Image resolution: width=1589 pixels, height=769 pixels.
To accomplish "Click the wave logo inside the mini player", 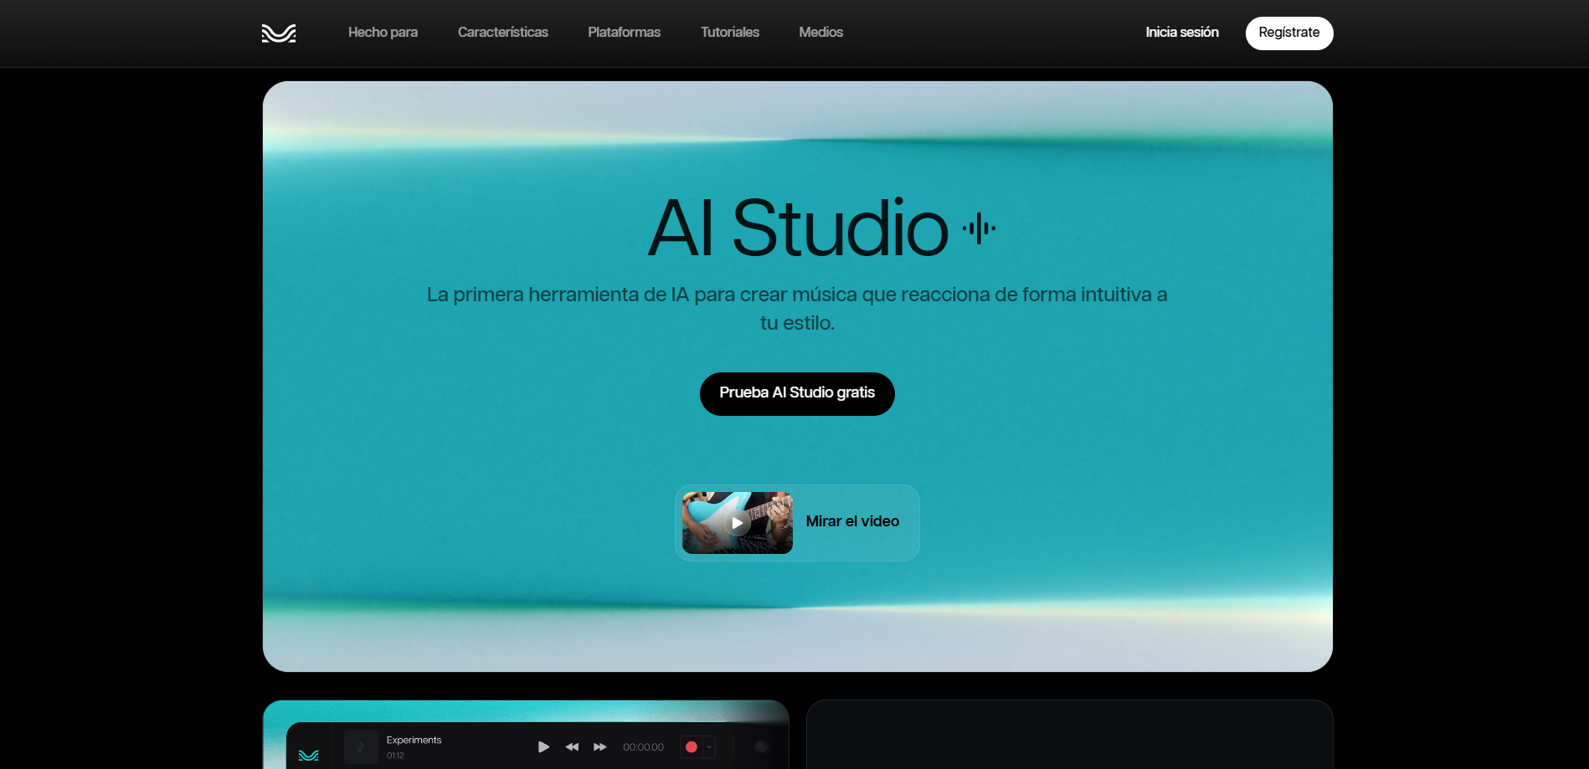I will click(x=308, y=754).
